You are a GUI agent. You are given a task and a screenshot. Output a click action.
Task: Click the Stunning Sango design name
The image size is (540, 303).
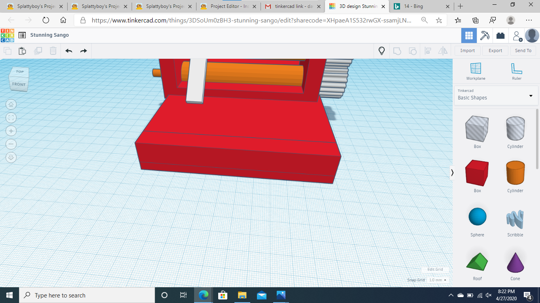[49, 35]
